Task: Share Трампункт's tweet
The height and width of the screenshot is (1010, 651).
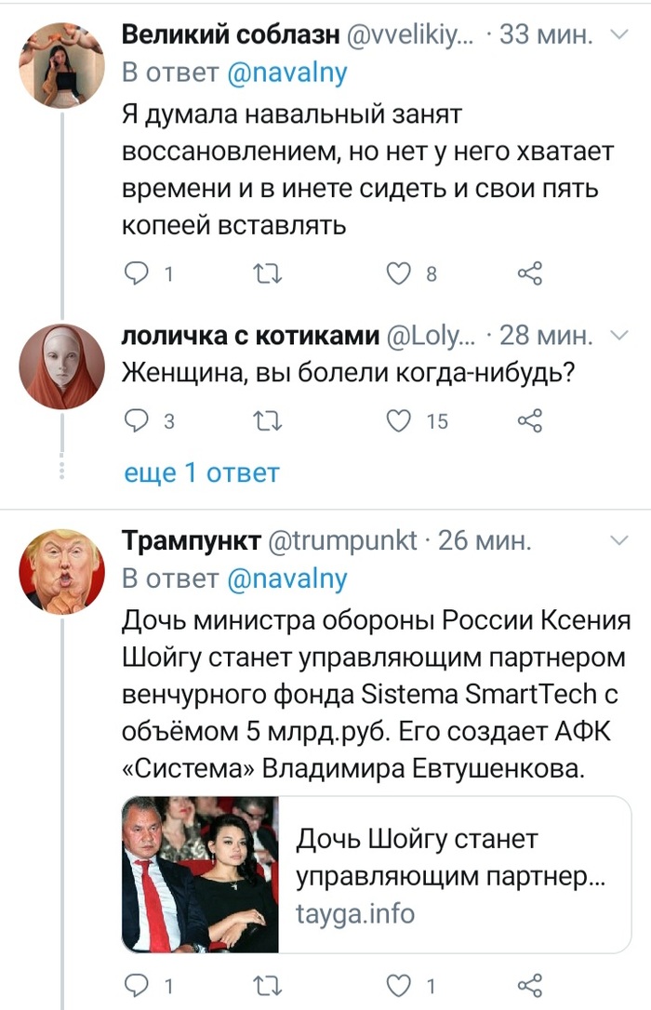Action: coord(528,985)
